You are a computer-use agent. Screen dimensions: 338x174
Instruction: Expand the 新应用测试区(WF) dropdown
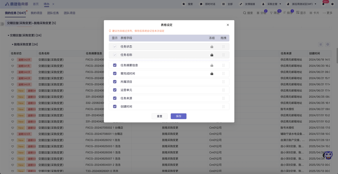coord(304,4)
